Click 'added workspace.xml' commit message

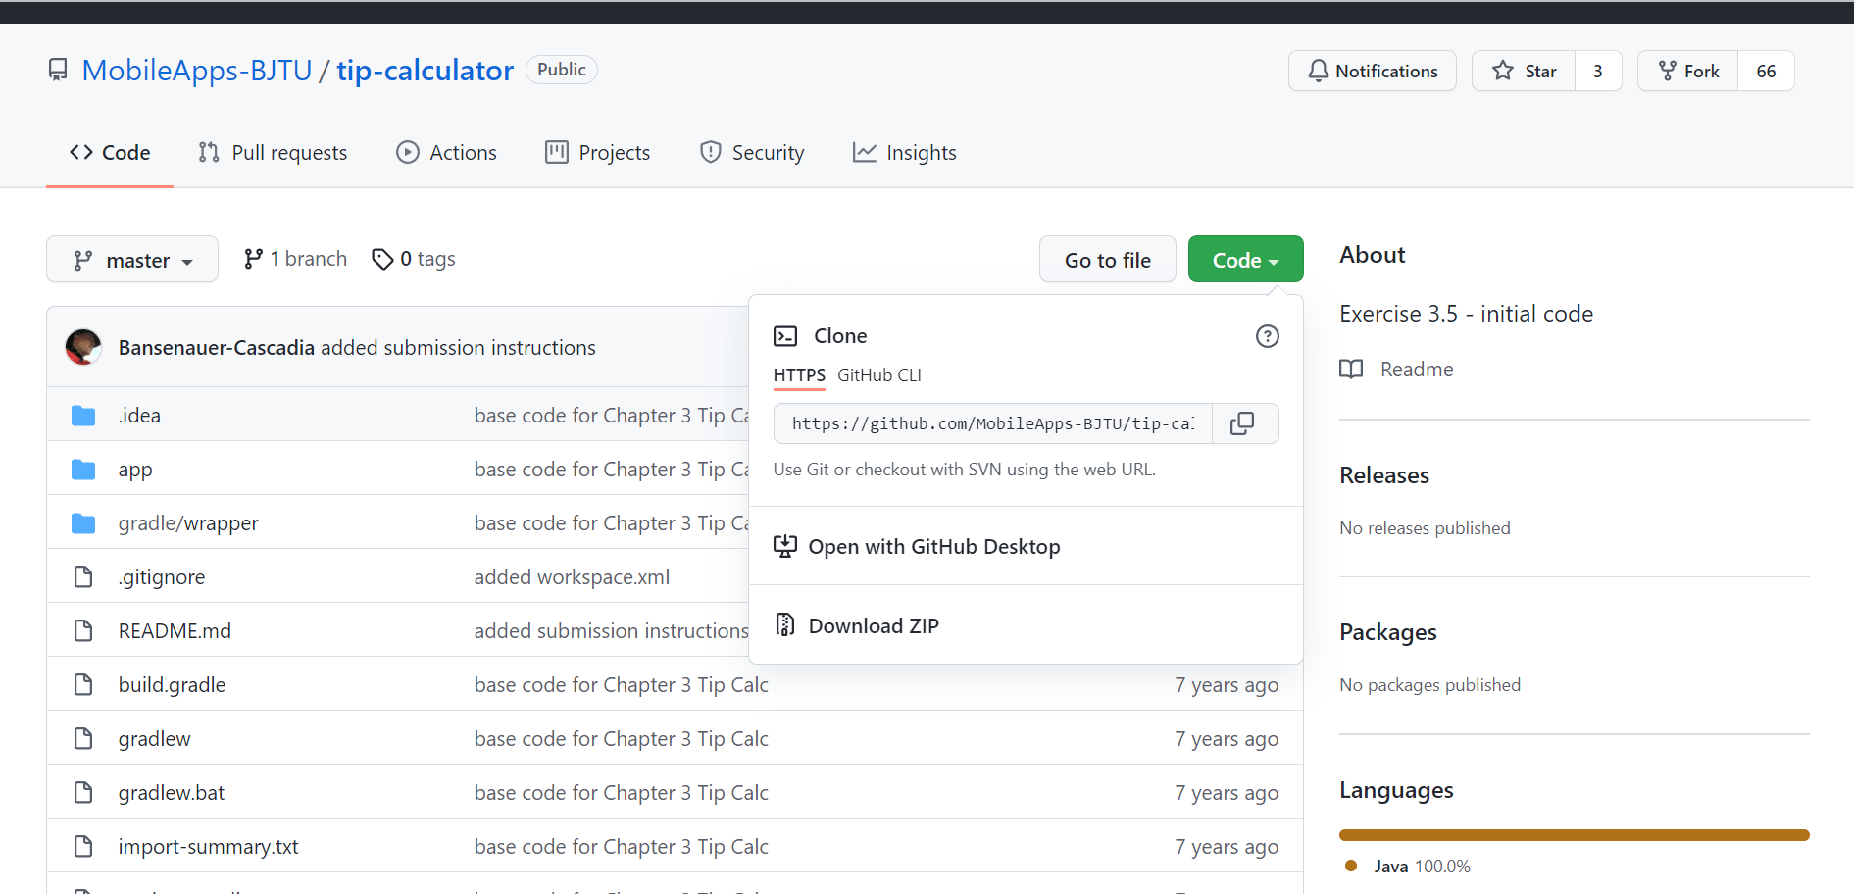[572, 577]
